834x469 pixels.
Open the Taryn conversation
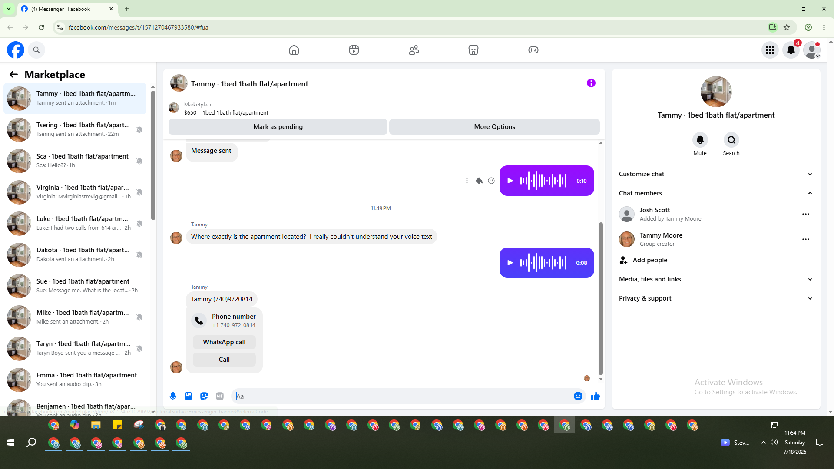[x=75, y=349]
